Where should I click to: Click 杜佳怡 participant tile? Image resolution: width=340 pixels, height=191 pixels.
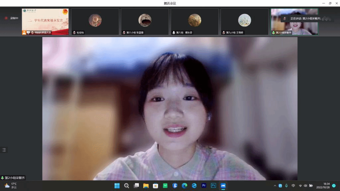click(x=95, y=22)
